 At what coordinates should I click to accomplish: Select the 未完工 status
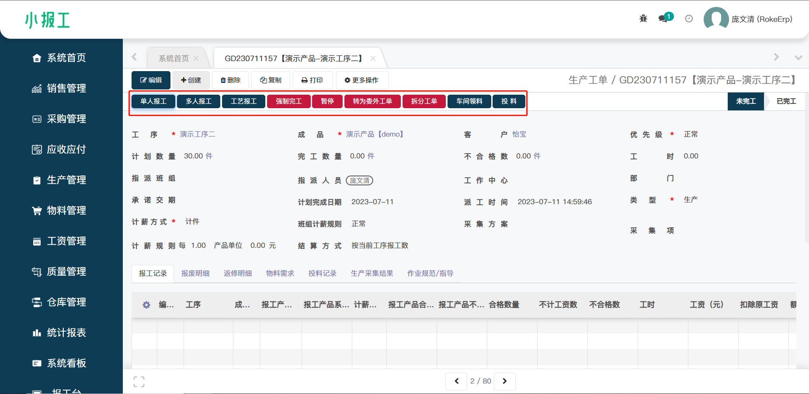coord(746,101)
